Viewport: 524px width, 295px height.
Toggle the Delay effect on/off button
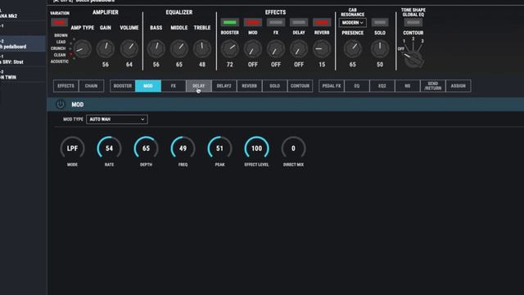(299, 22)
